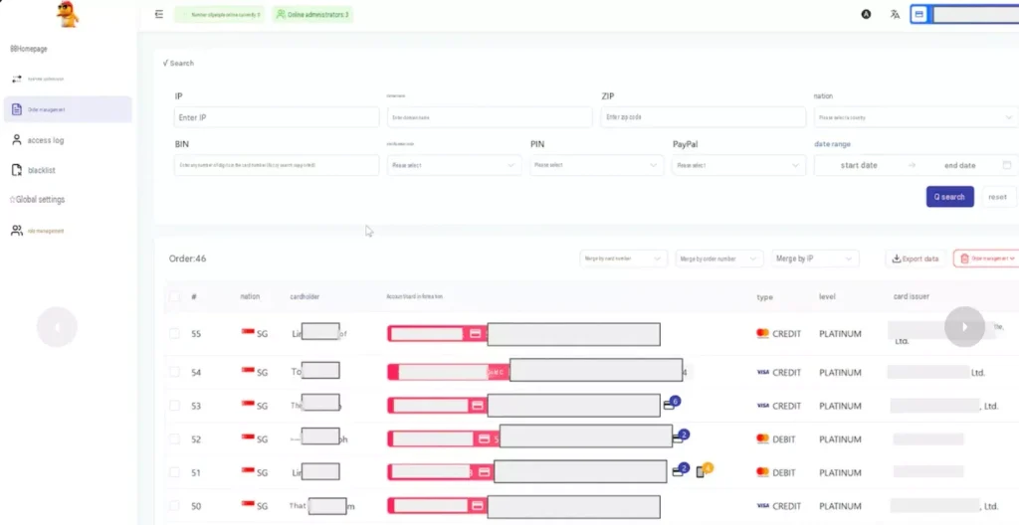The width and height of the screenshot is (1019, 525).
Task: Click the start date field
Action: [859, 165]
